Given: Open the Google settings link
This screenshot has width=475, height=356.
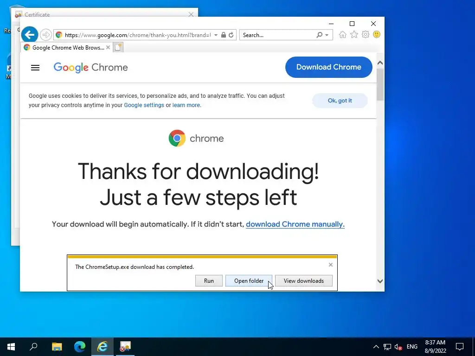Looking at the screenshot, I should [x=144, y=105].
